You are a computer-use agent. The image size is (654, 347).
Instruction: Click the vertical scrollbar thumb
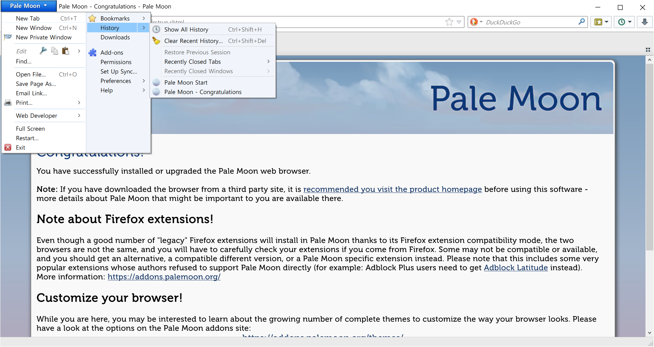(x=649, y=157)
